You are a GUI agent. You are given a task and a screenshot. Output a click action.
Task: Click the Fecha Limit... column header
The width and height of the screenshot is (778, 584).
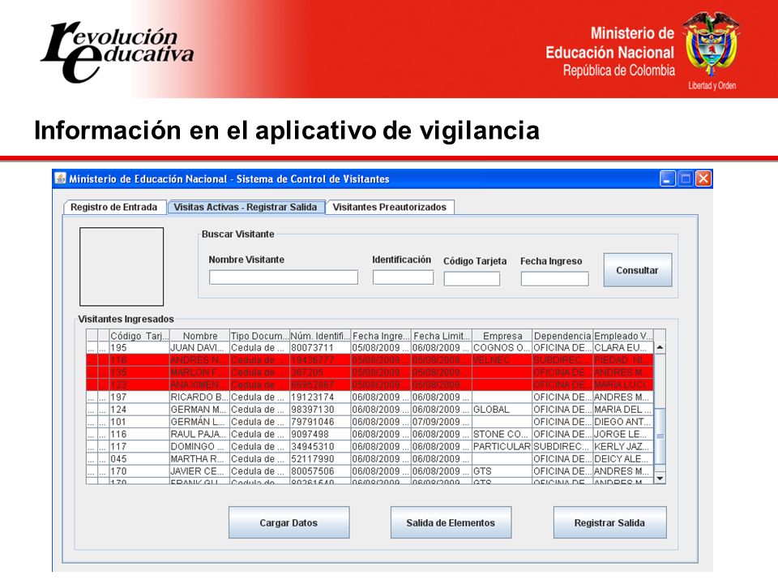[x=442, y=336]
